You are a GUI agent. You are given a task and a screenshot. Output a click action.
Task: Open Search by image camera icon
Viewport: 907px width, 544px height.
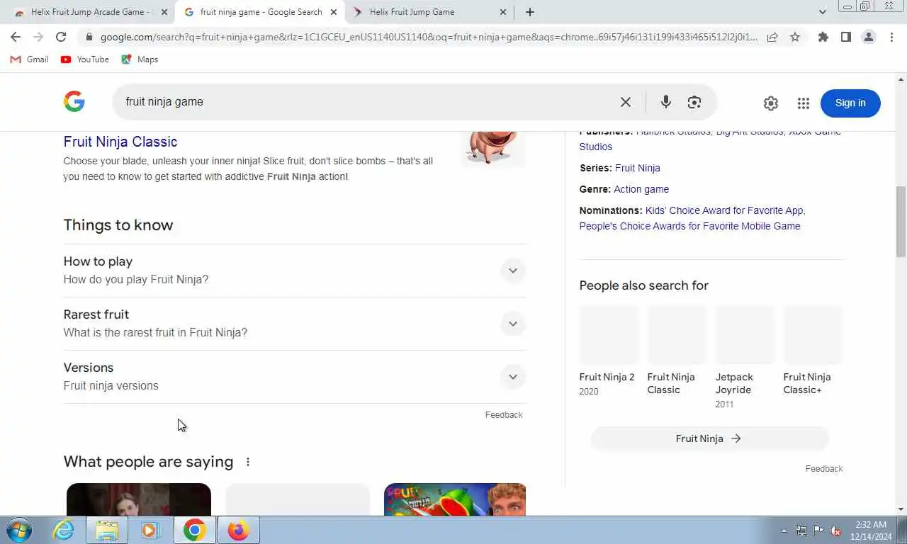[x=694, y=102]
